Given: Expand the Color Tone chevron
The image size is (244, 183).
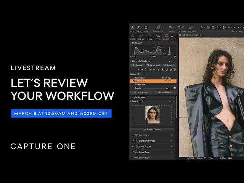Looking at the screenshot, I should tap(171, 152).
